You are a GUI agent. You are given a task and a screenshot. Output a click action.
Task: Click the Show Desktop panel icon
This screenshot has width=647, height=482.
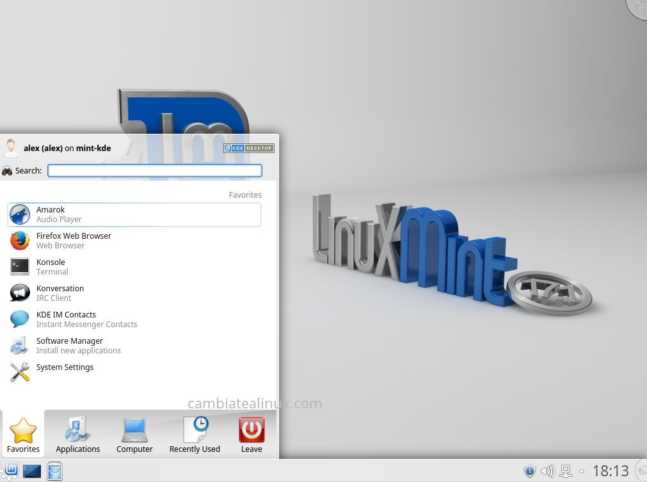pos(32,471)
